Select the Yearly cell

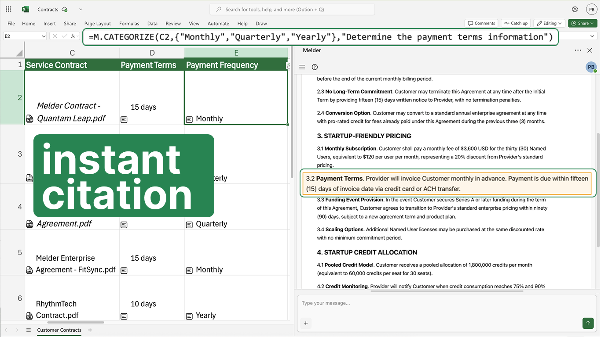237,298
